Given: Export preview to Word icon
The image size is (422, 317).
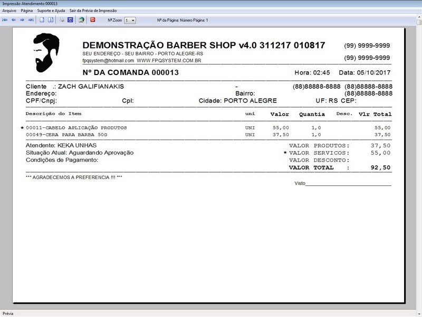Looking at the screenshot, I should 70,20.
